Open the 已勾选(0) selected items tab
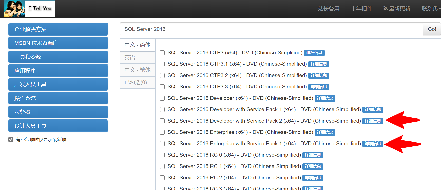The height and width of the screenshot is (190, 441). (137, 82)
